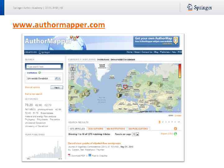Image resolution: width=224 pixels, height=168 pixels.
Task: Click Export (CSV) link
Action: pyautogui.click(x=167, y=134)
